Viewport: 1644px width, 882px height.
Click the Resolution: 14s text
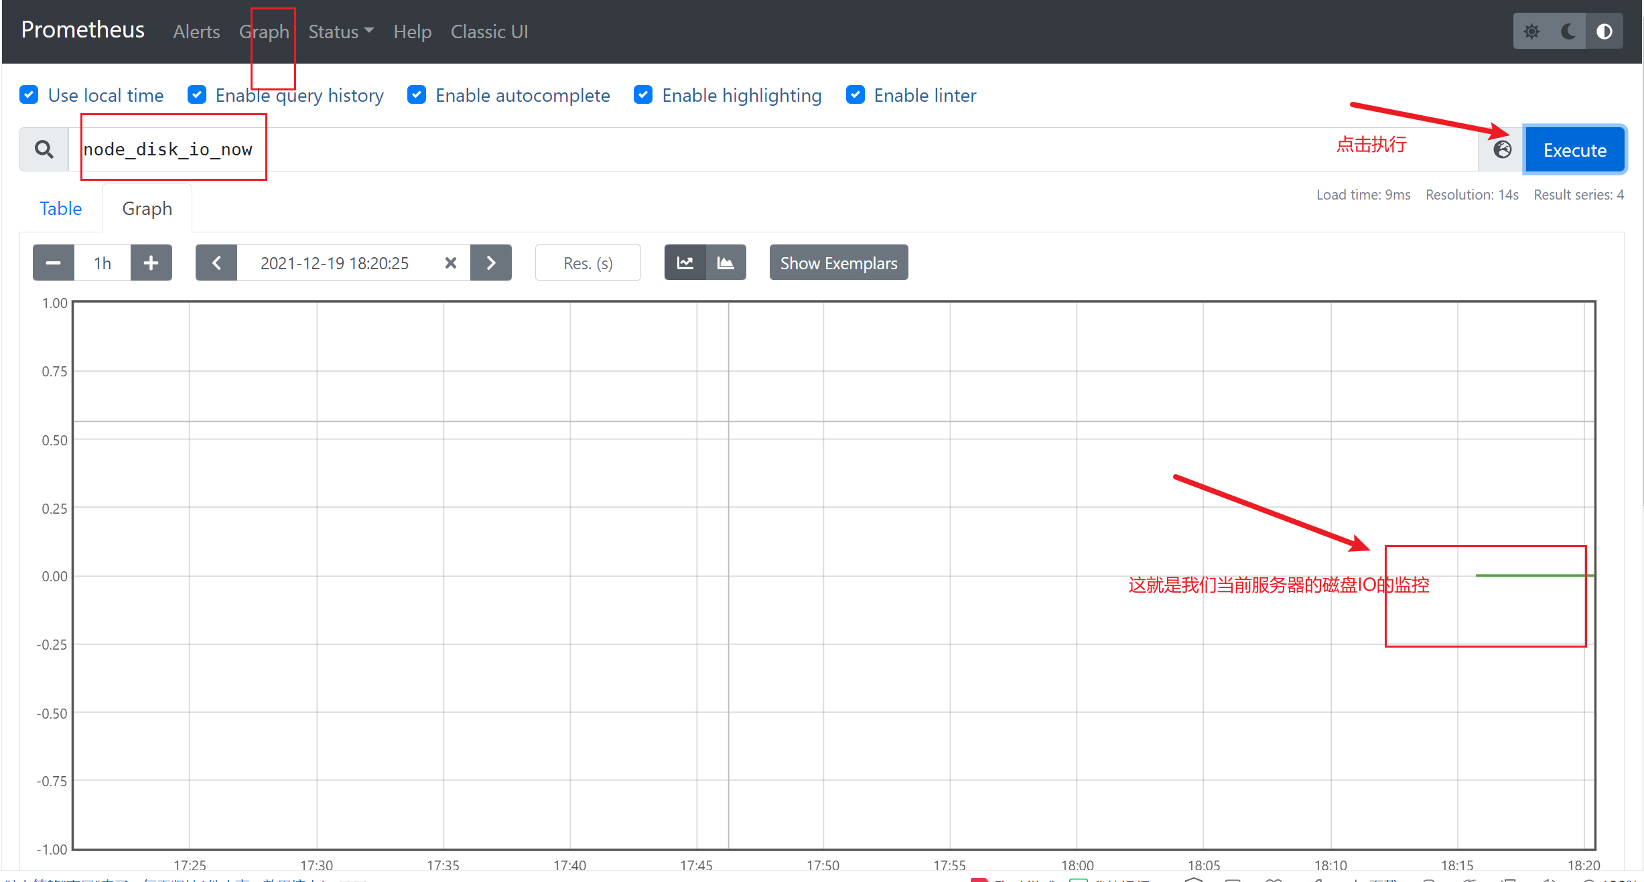pos(1472,195)
